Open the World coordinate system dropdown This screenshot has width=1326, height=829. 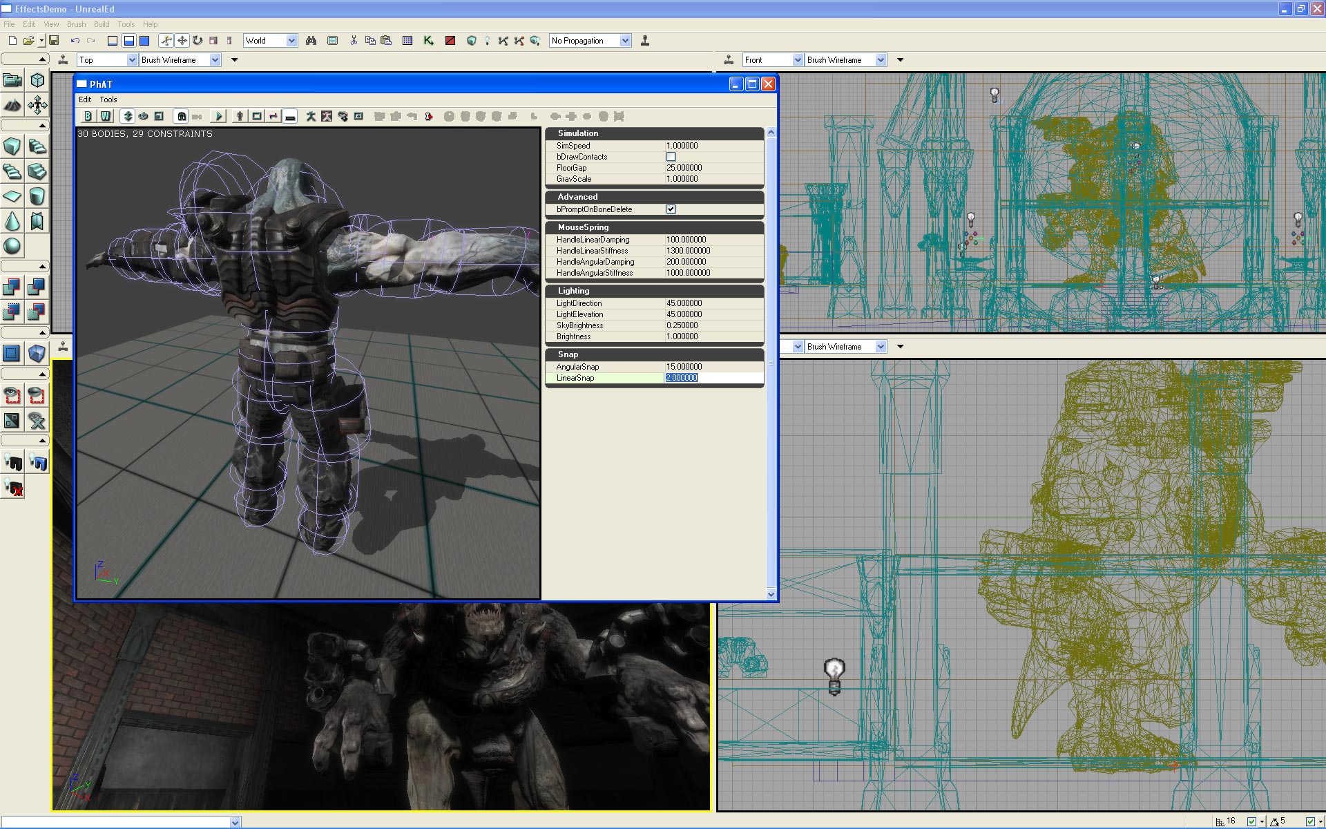pos(291,41)
